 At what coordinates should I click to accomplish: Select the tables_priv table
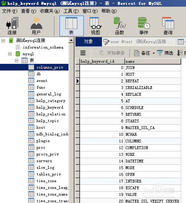pyautogui.click(x=49, y=174)
